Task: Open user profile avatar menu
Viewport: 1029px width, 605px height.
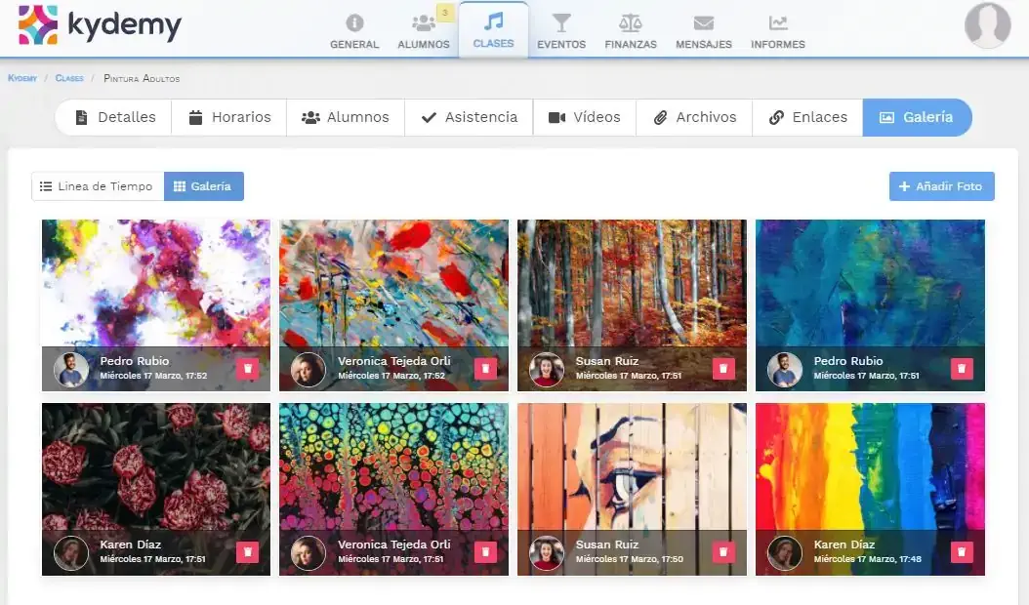Action: (x=987, y=26)
